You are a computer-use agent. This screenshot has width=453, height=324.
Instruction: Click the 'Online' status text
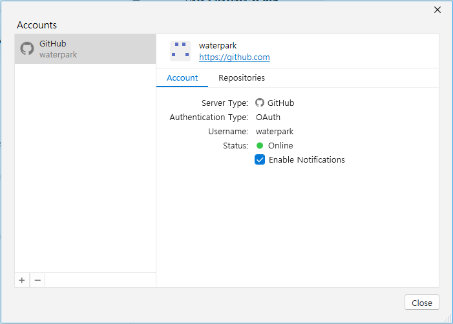tap(280, 146)
